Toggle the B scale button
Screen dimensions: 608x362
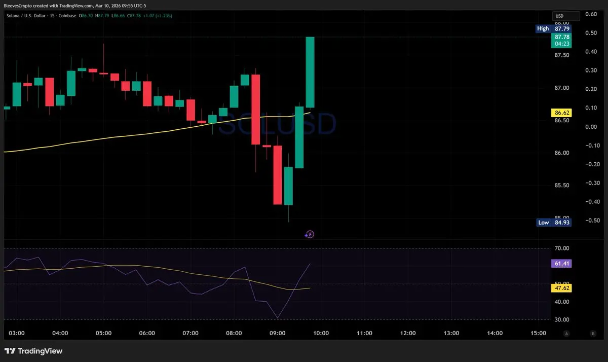pos(592,333)
